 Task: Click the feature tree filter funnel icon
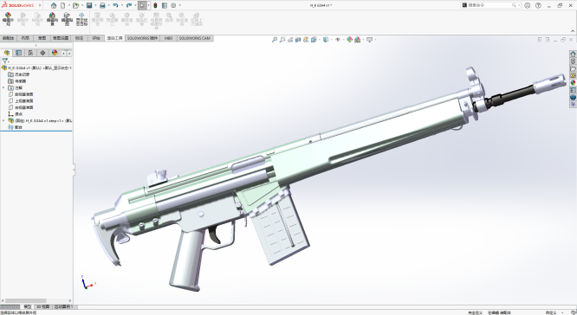point(5,61)
